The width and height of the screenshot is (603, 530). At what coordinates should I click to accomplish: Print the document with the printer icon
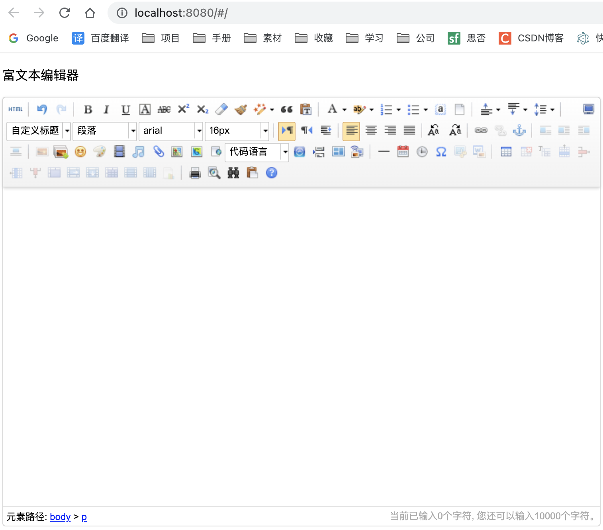[x=195, y=173]
